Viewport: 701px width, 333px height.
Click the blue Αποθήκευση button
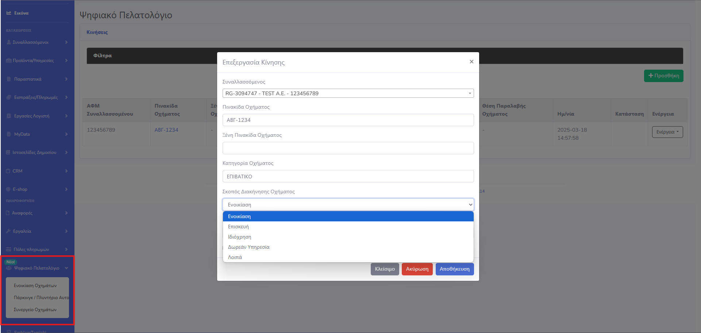coord(455,269)
